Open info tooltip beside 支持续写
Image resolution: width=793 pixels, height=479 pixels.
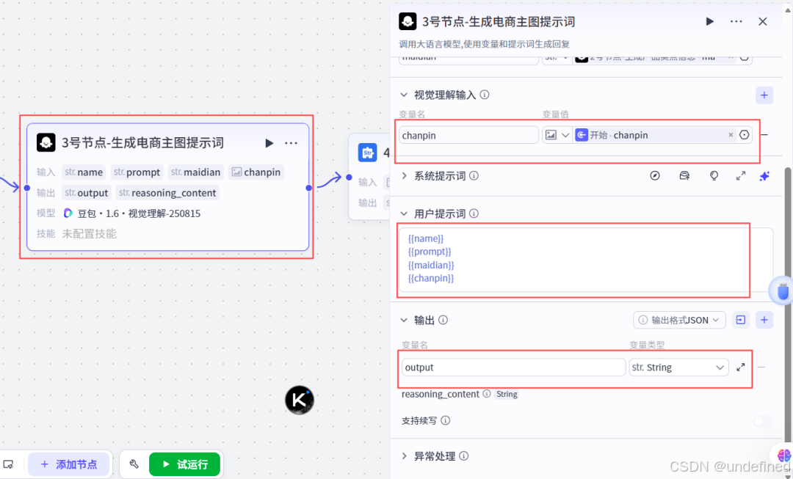(446, 420)
